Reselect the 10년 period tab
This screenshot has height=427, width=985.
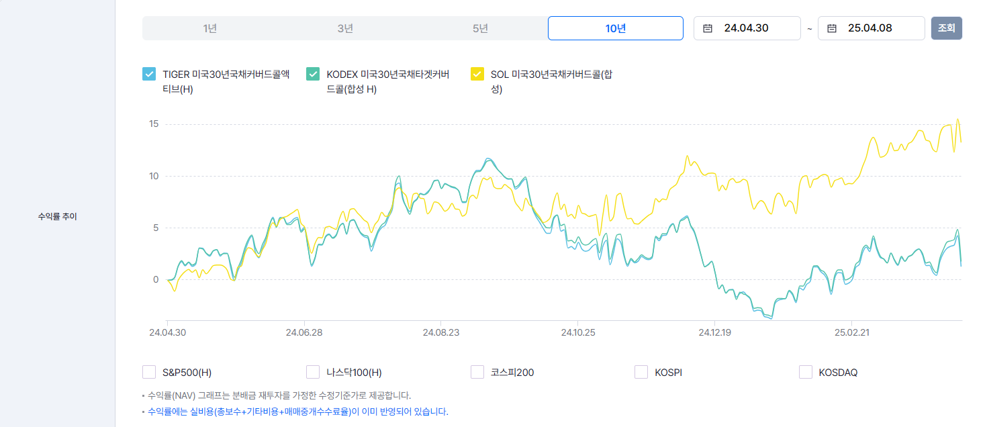(x=615, y=28)
